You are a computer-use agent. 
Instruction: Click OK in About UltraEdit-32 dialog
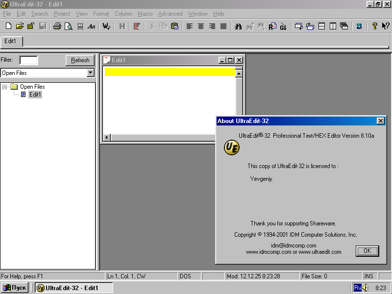click(367, 251)
